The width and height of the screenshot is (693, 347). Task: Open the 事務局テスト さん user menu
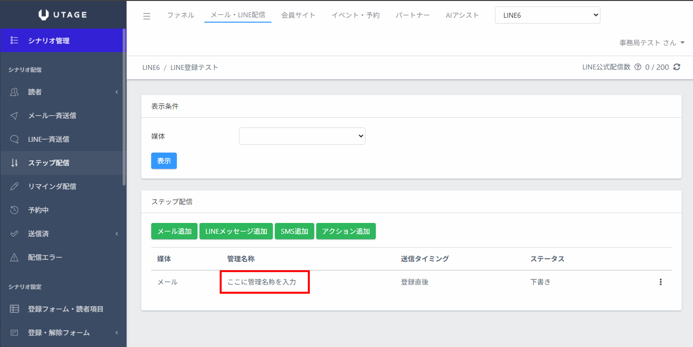click(x=652, y=43)
